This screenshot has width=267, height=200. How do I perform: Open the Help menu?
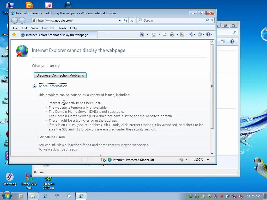coord(73,28)
